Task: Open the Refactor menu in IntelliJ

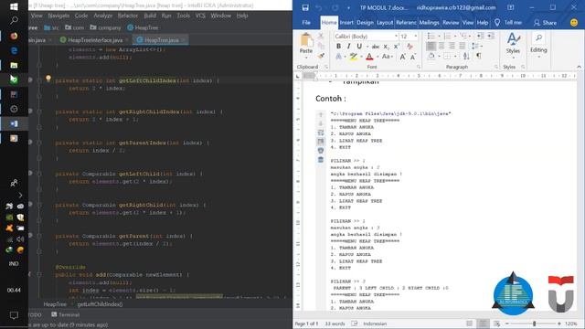Action: [128, 16]
